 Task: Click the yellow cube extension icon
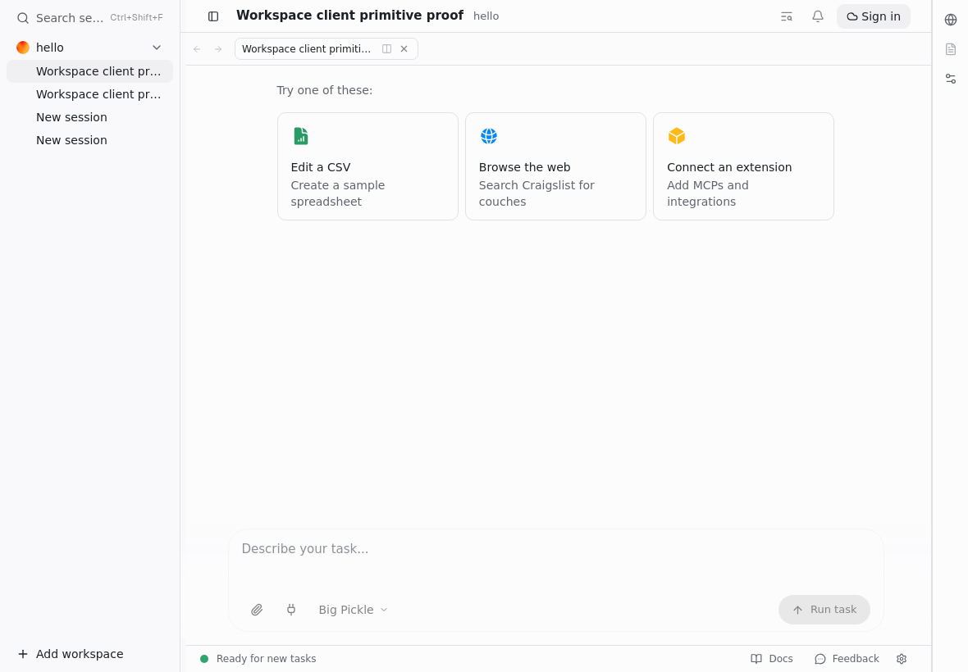[677, 136]
